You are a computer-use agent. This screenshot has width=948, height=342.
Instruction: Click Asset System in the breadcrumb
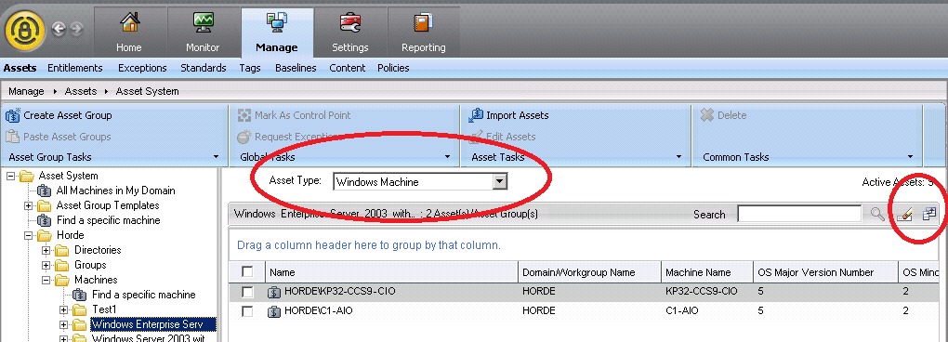pyautogui.click(x=147, y=91)
